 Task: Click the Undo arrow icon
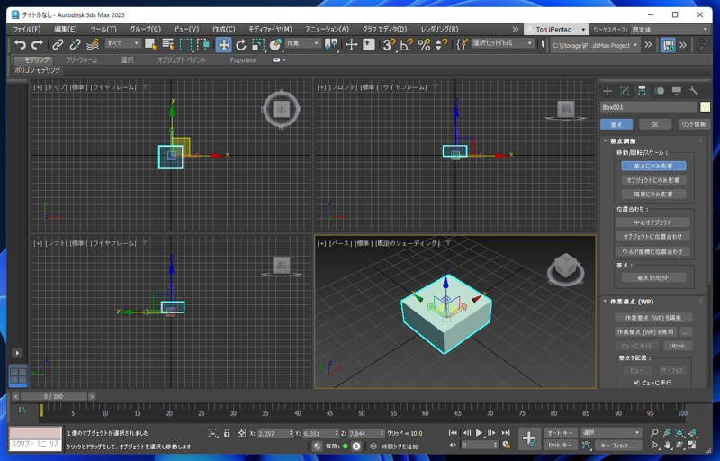coord(20,45)
